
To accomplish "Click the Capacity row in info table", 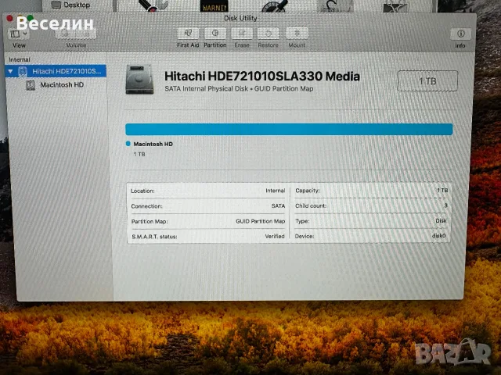I will [x=371, y=191].
